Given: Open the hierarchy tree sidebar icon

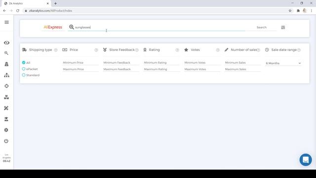Looking at the screenshot, I should (6, 75).
